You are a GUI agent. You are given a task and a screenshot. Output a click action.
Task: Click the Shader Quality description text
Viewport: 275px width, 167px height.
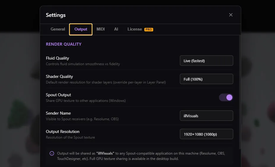tap(105, 82)
